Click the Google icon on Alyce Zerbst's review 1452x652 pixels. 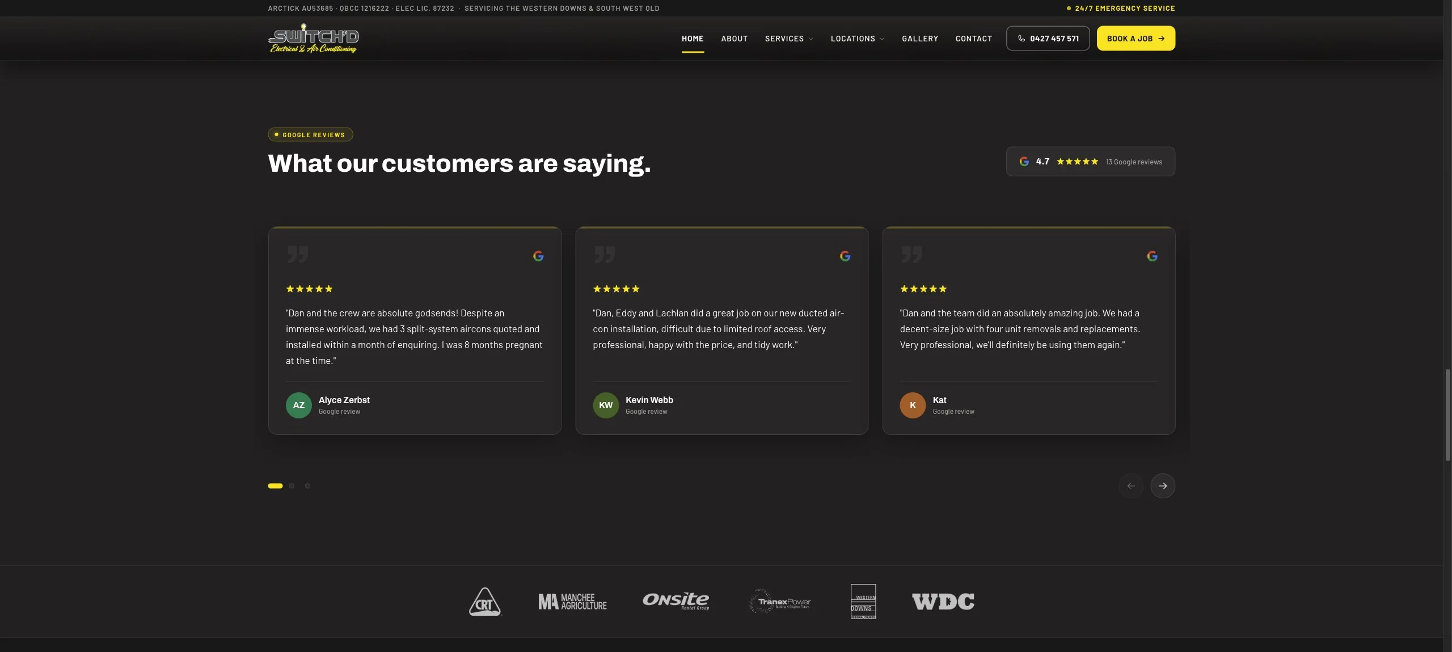(538, 256)
